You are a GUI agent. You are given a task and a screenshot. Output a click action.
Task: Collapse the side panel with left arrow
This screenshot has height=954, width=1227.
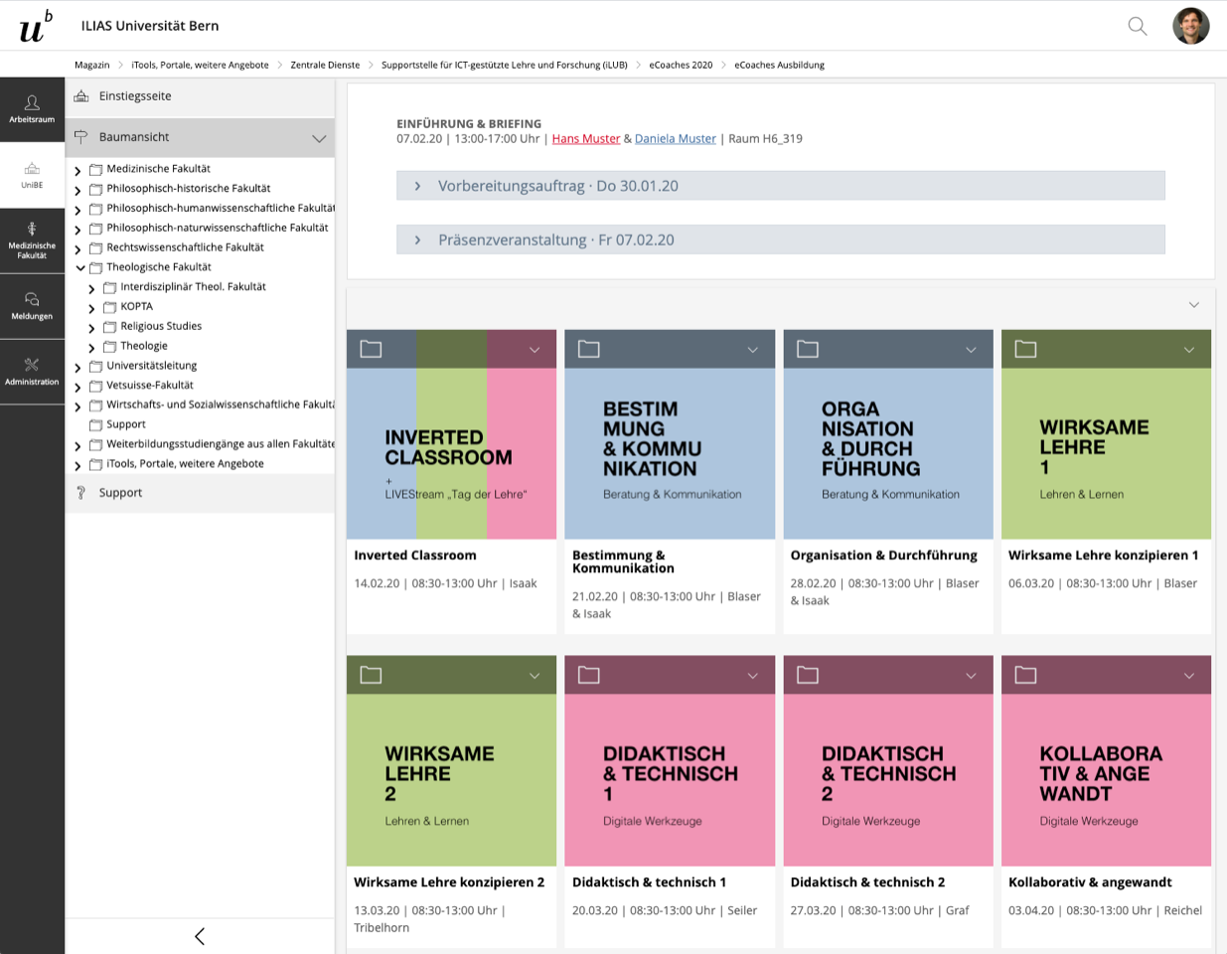click(200, 936)
